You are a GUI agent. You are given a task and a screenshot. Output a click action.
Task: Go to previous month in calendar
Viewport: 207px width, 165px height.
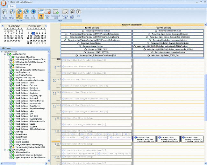coord(3,26)
